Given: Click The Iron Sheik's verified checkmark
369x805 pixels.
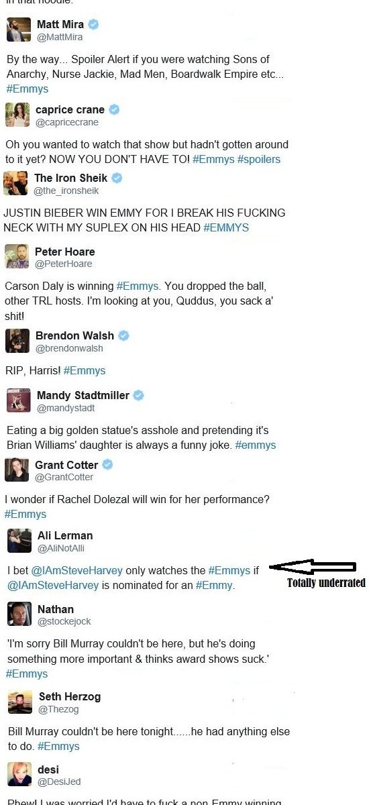Looking at the screenshot, I should point(117,178).
